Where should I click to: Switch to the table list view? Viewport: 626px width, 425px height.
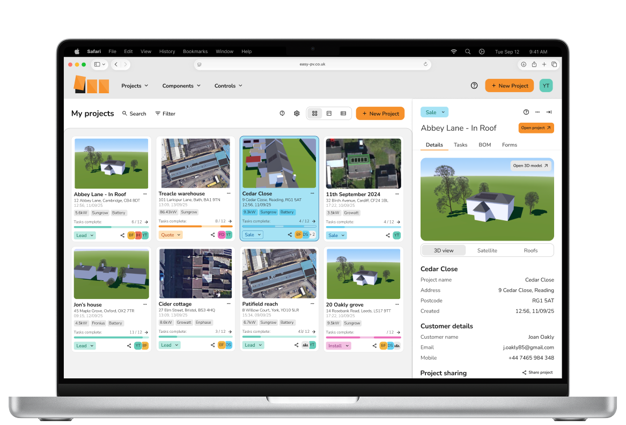(x=343, y=114)
